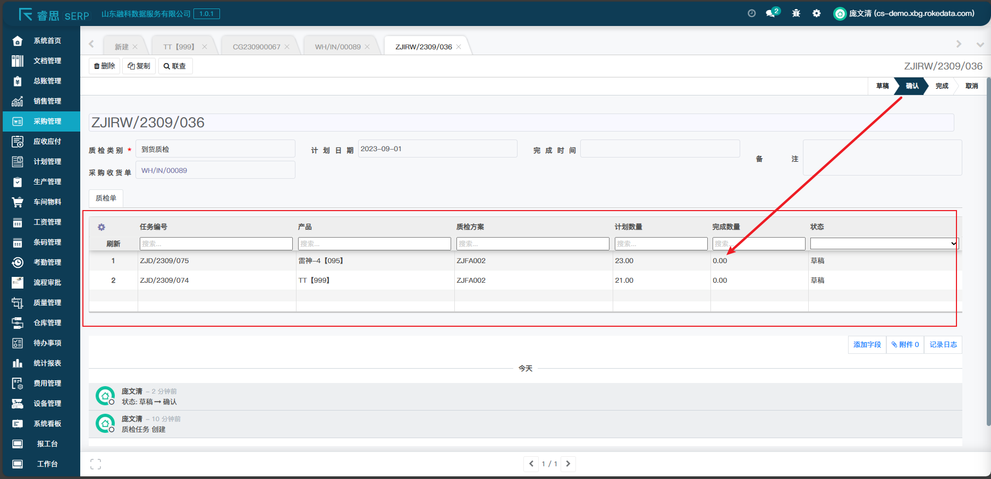
Task: Set status stage to 完成
Action: point(942,86)
